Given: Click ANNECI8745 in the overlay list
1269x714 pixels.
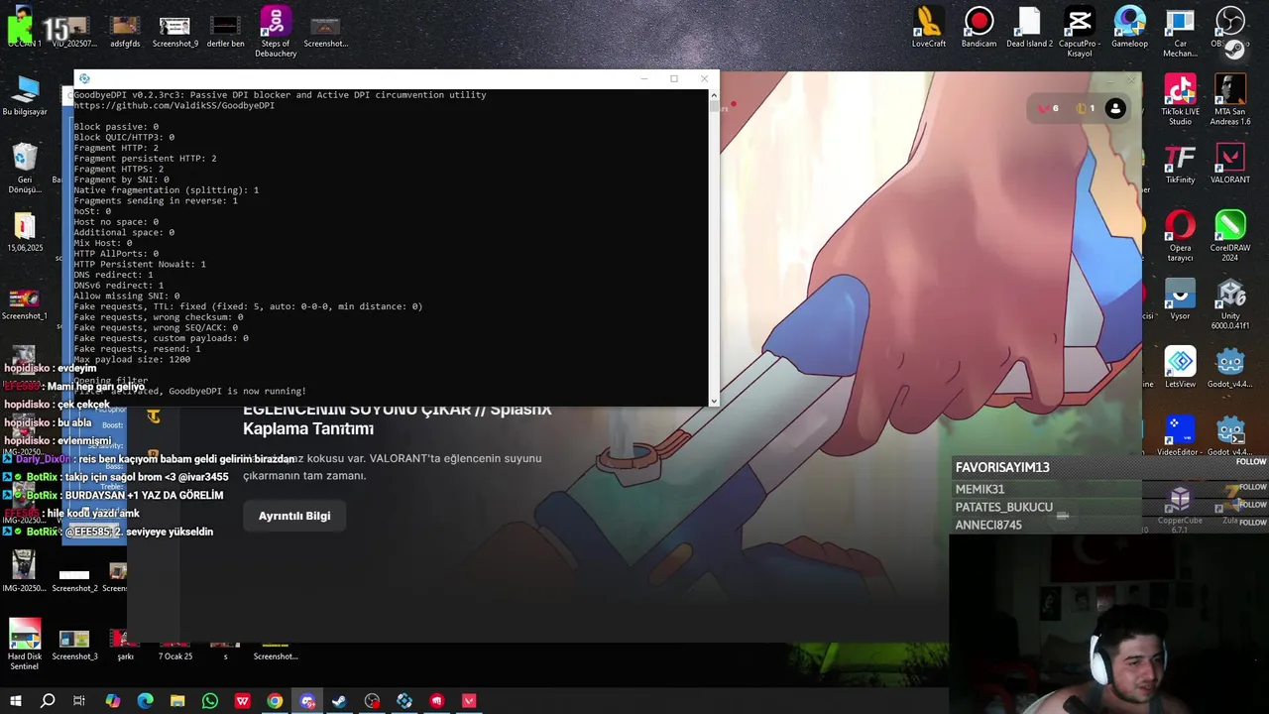Looking at the screenshot, I should 988,525.
